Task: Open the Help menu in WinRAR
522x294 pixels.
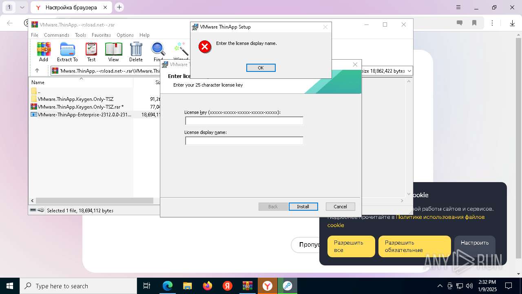Action: pos(144,35)
